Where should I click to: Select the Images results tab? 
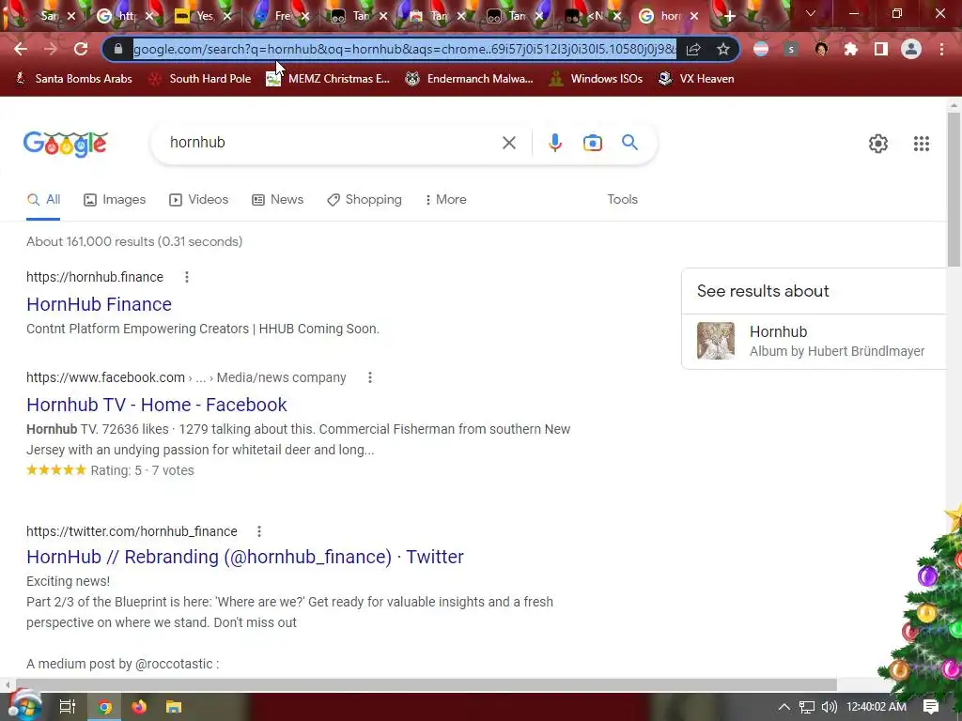(x=115, y=199)
